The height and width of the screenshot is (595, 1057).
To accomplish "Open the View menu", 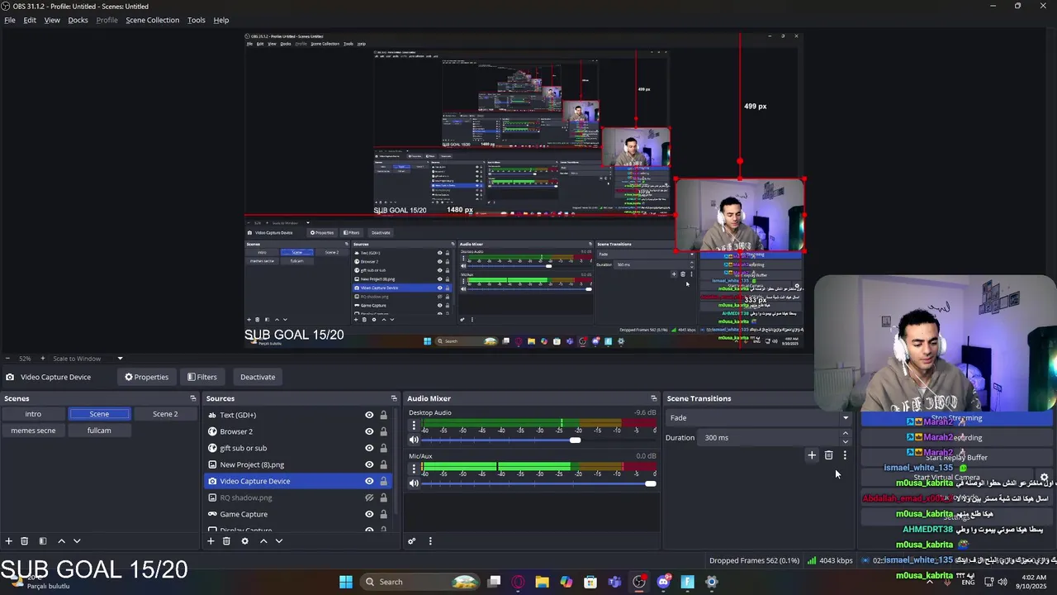I will (x=52, y=20).
